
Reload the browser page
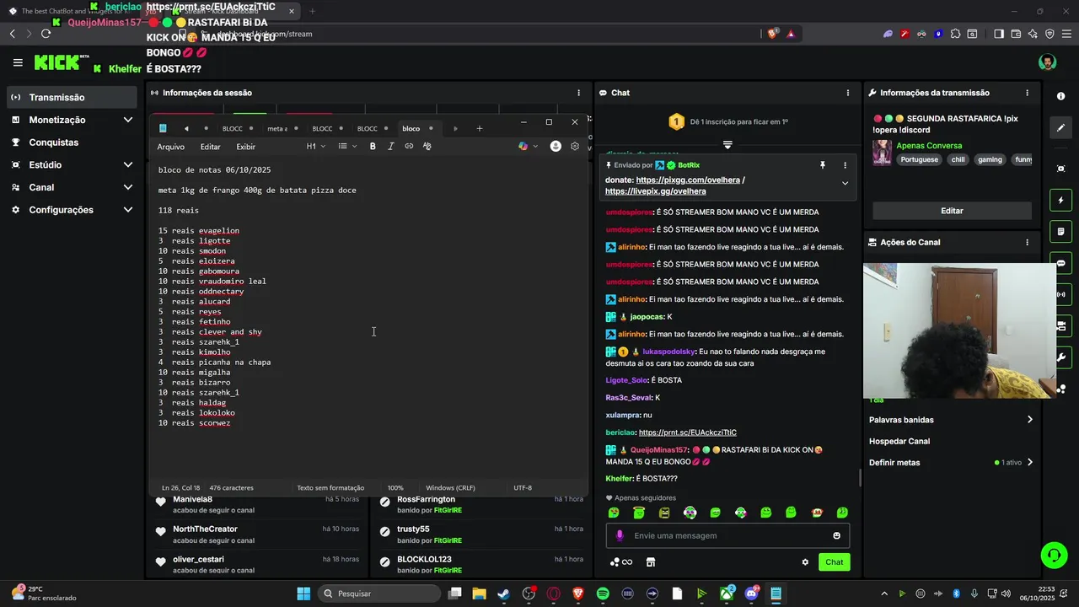[46, 34]
